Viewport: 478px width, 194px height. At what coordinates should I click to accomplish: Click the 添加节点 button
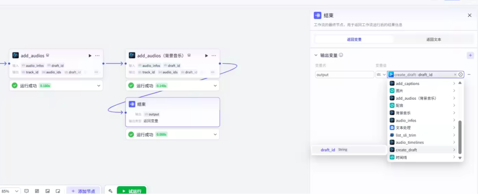tap(83, 191)
